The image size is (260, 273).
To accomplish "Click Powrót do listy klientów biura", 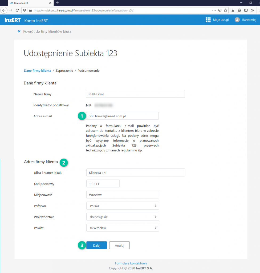I will click(47, 31).
